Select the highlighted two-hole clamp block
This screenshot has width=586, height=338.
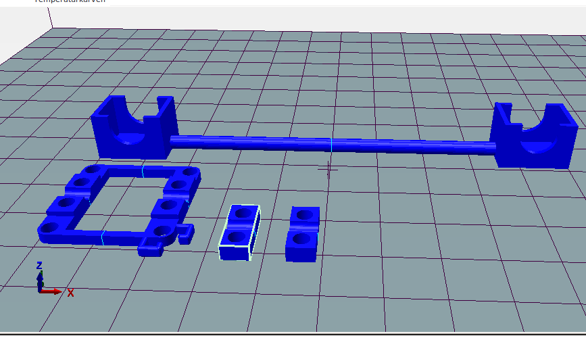239,233
